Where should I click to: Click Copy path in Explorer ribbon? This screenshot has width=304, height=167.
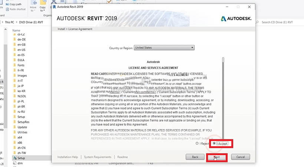(14, 4)
